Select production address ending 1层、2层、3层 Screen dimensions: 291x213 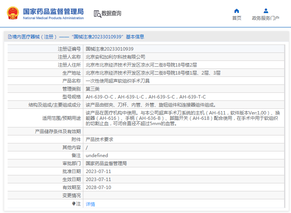click(x=153, y=73)
